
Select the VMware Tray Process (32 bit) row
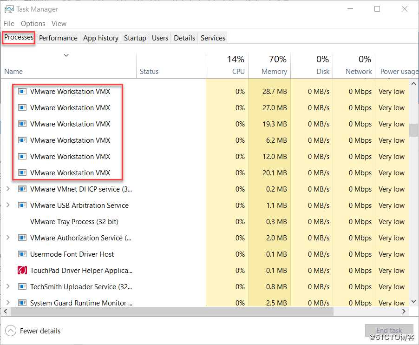tap(205, 222)
